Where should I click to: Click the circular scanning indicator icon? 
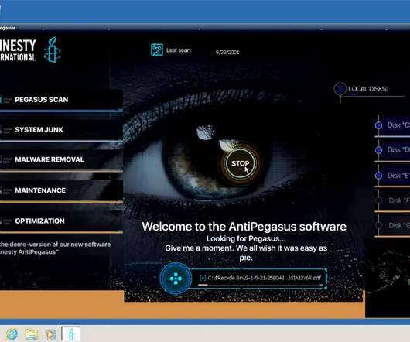click(176, 279)
